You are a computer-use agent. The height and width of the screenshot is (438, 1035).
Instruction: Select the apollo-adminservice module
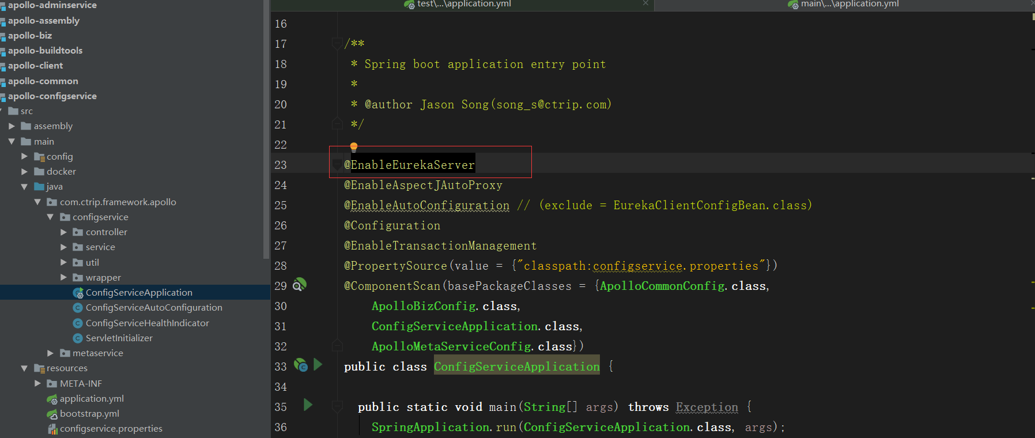pos(52,5)
